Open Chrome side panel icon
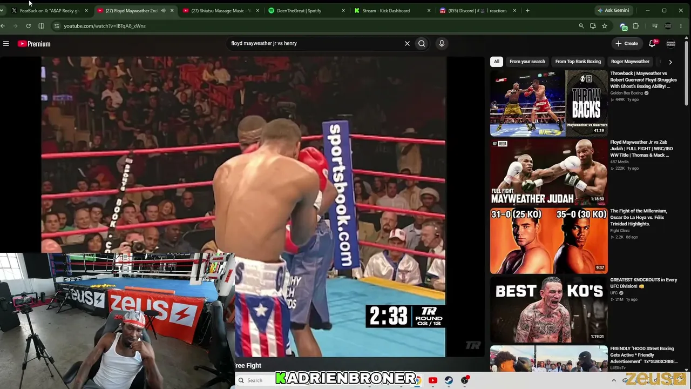691x389 pixels. point(41,26)
